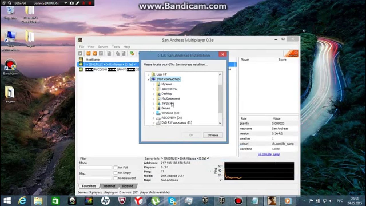Screen dimensions: 366x206
Task: Enable the Not Empty filter checkbox
Action: click(116, 173)
